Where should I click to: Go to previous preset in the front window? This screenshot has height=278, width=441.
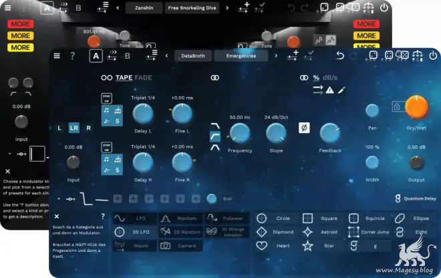[166, 55]
